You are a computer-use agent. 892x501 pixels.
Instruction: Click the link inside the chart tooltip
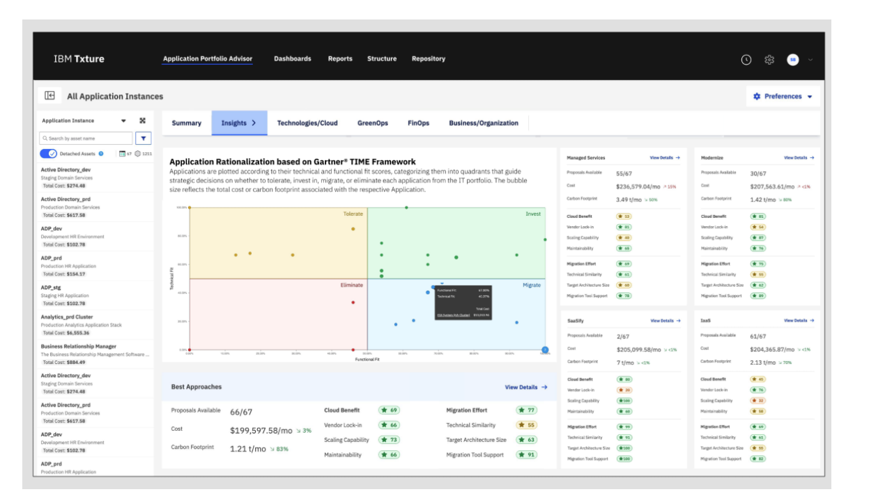(x=453, y=315)
